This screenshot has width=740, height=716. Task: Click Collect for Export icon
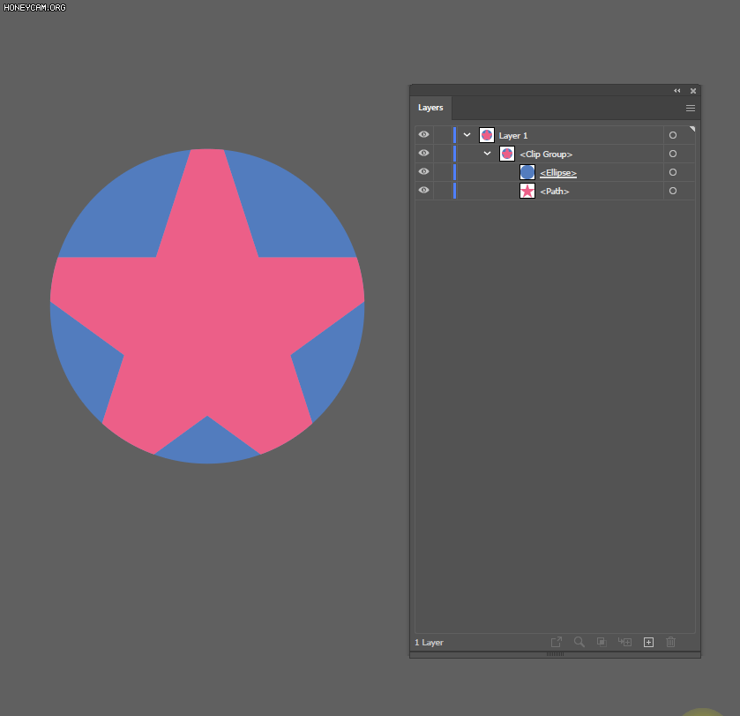pos(557,642)
